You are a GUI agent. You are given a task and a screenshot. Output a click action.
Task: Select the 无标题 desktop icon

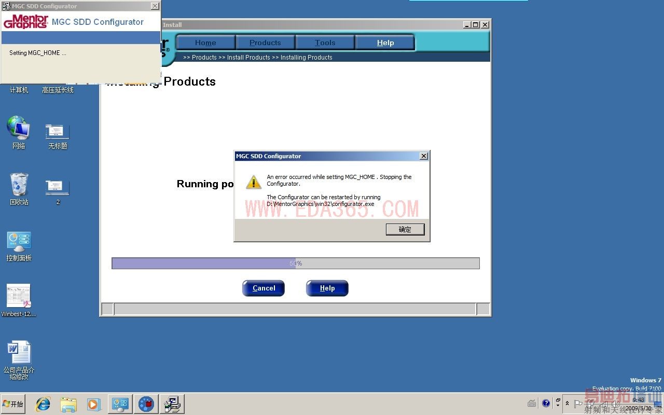click(x=58, y=137)
